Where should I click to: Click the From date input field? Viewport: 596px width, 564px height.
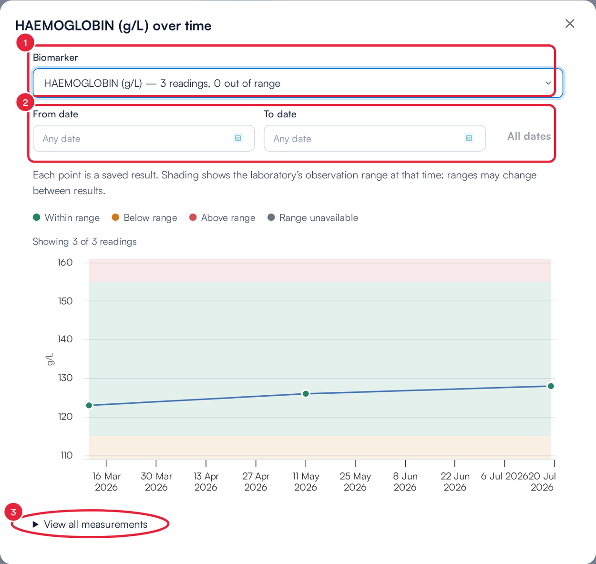144,138
